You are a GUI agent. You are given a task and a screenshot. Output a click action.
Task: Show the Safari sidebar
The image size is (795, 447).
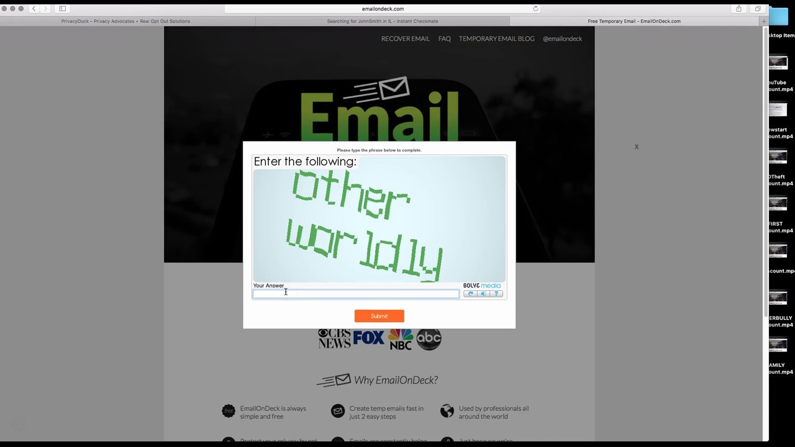tap(62, 9)
